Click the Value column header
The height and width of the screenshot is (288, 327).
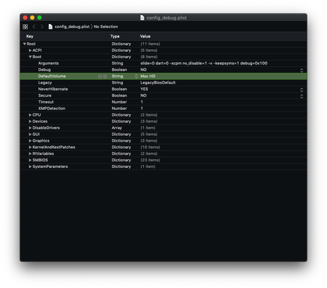coord(145,36)
